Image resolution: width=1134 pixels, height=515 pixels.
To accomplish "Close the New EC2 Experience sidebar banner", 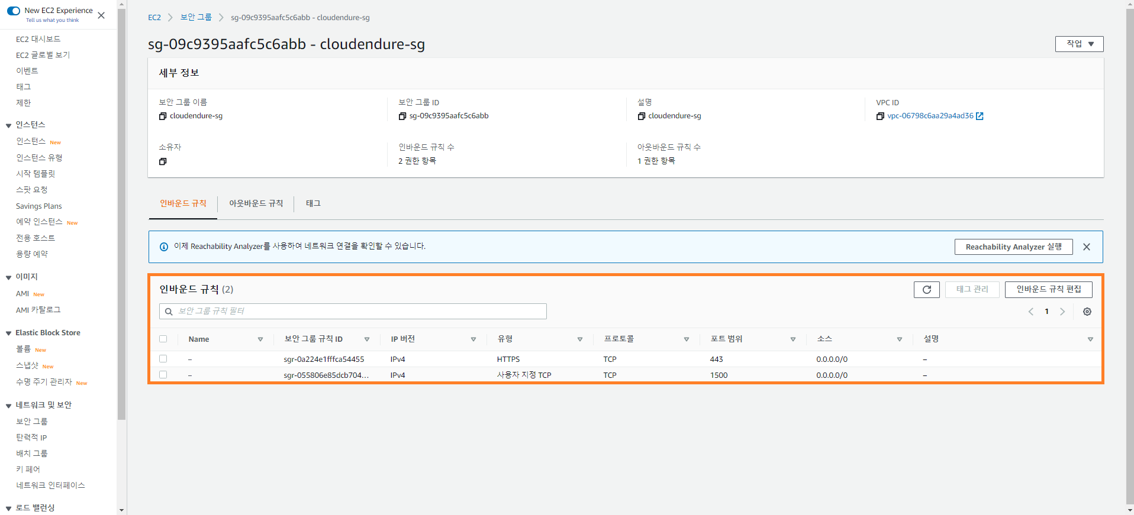I will tap(101, 15).
